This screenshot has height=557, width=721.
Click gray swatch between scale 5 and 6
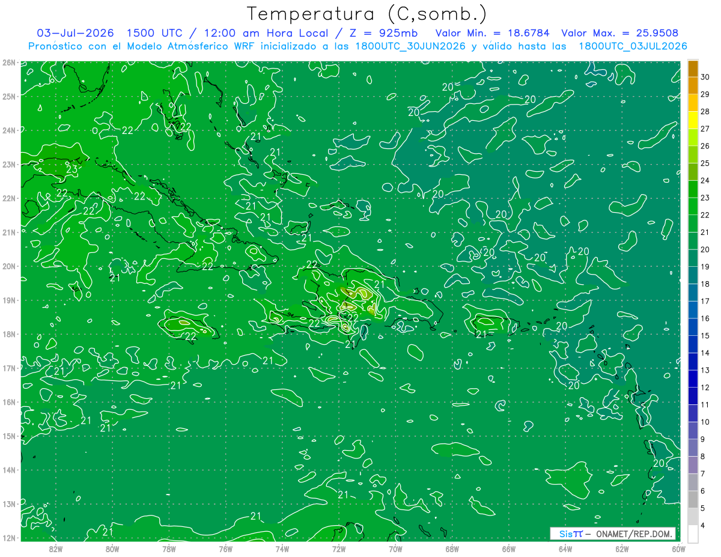(x=693, y=500)
